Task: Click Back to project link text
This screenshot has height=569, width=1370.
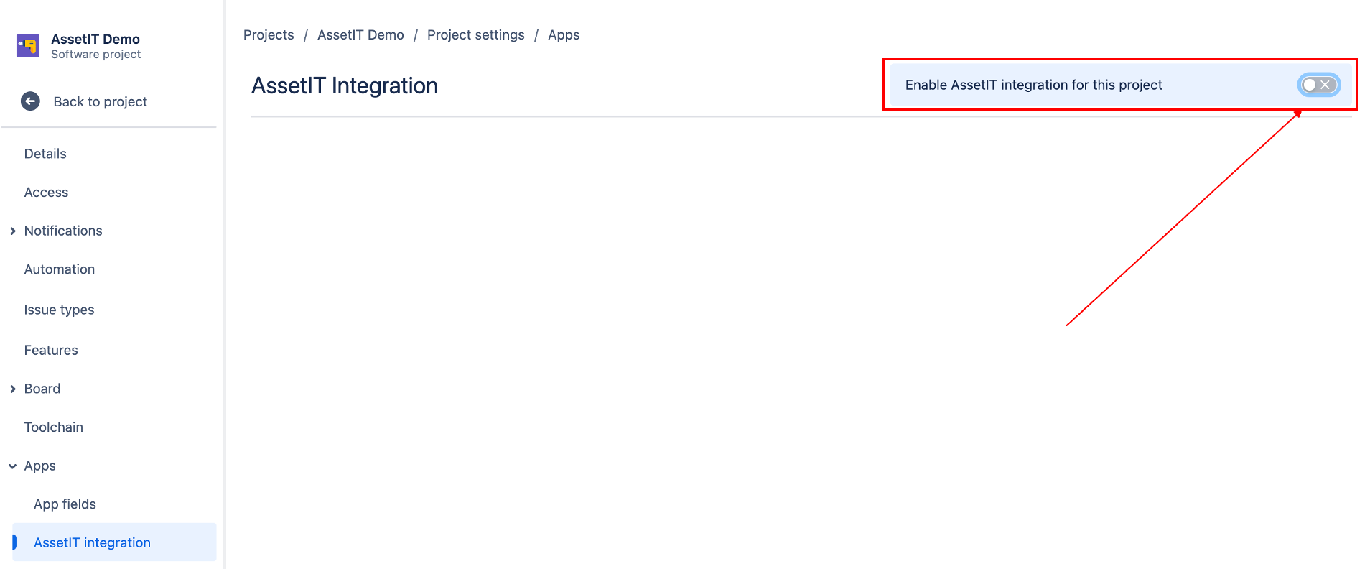Action: pos(101,102)
